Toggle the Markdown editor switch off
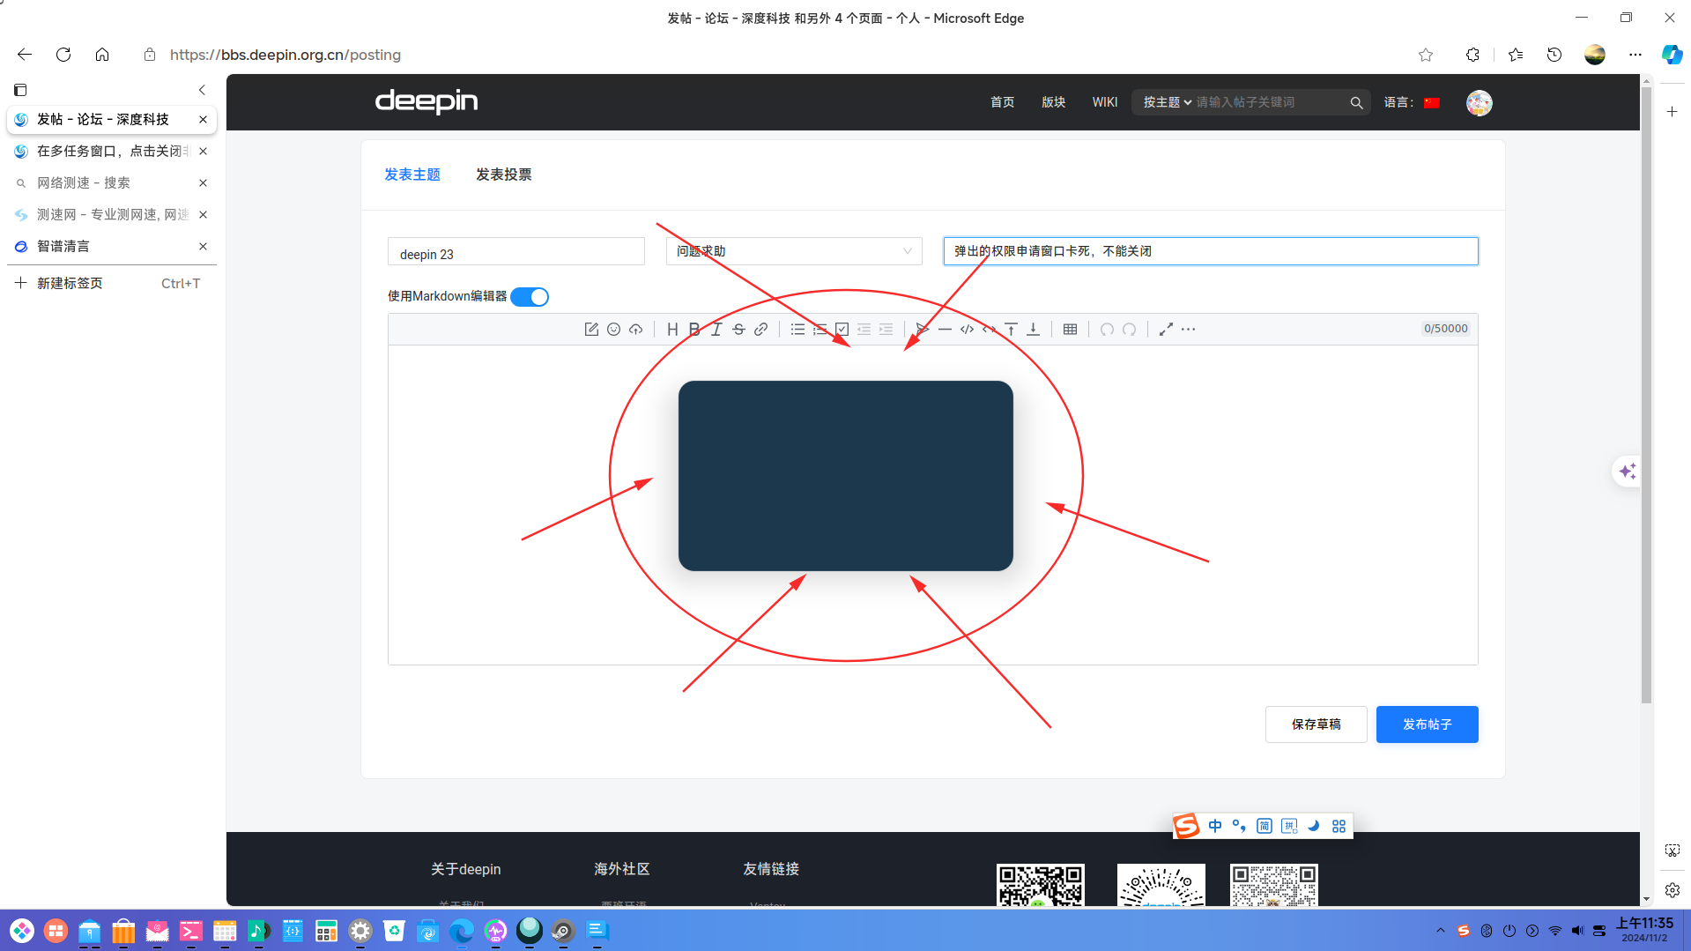The height and width of the screenshot is (951, 1691). click(x=530, y=297)
